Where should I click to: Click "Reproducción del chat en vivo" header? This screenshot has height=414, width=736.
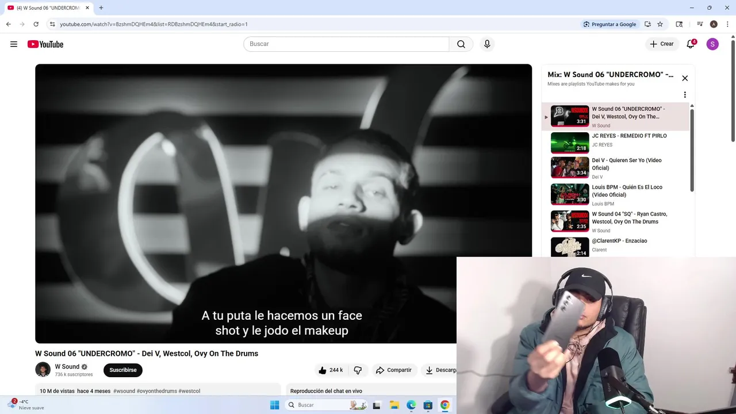326,391
